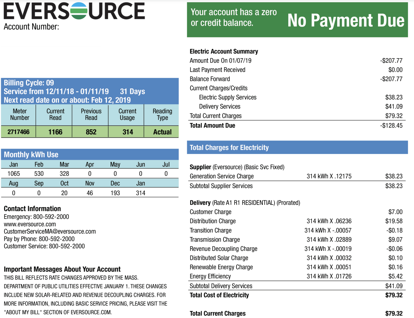
Task: Click the Eversource logo
Action: [x=74, y=11]
